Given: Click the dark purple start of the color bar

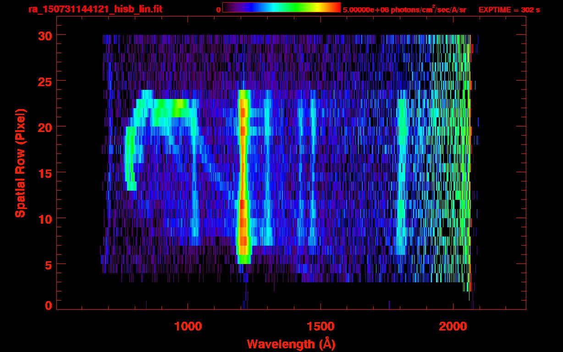Looking at the screenshot, I should coord(228,7).
